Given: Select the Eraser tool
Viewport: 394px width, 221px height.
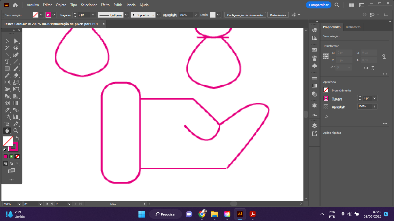Looking at the screenshot, I should point(16,75).
